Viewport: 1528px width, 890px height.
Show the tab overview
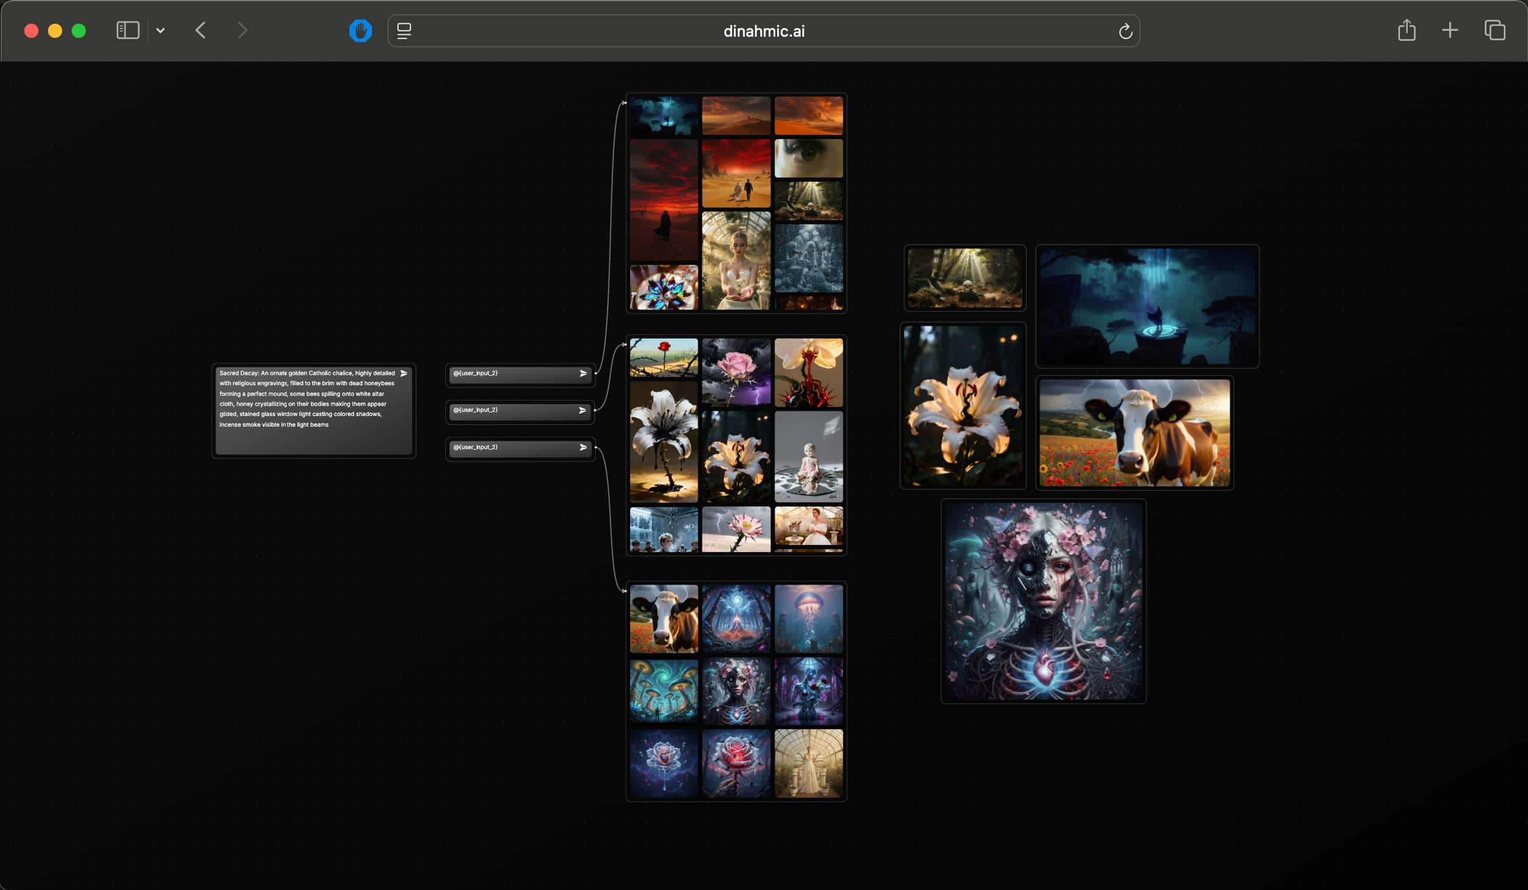(x=1495, y=30)
